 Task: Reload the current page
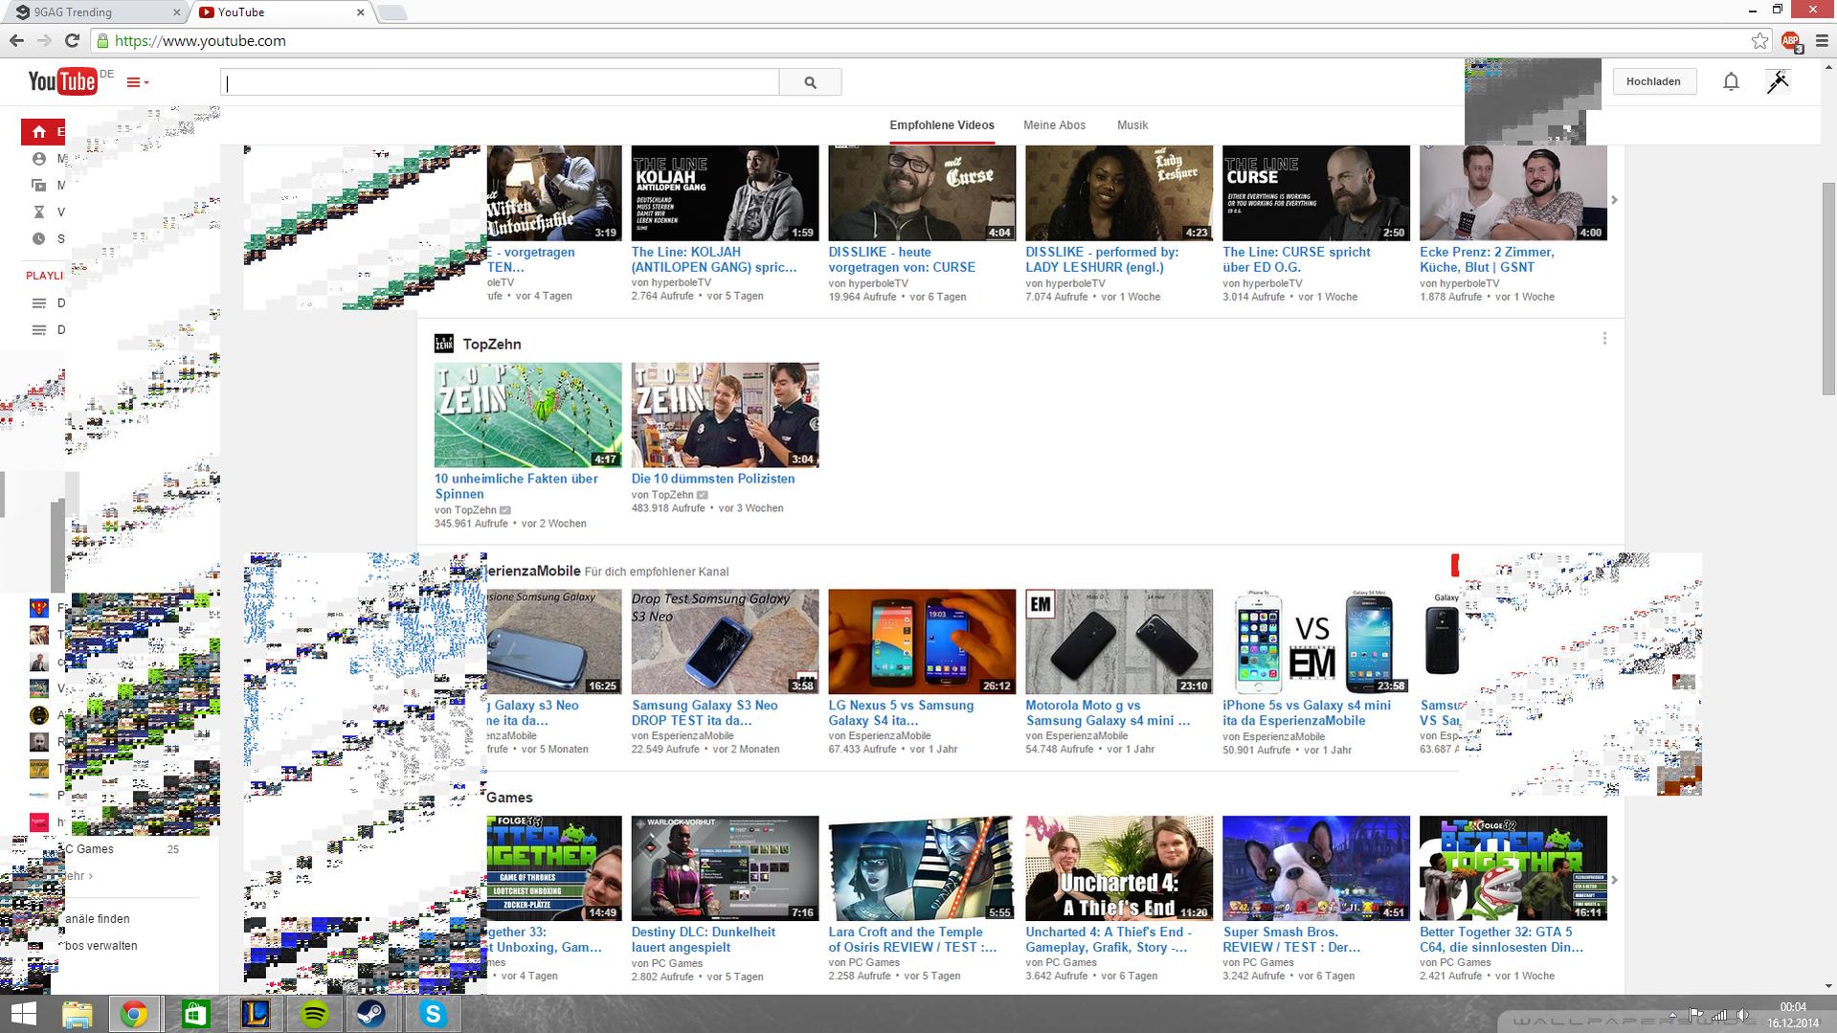point(72,40)
